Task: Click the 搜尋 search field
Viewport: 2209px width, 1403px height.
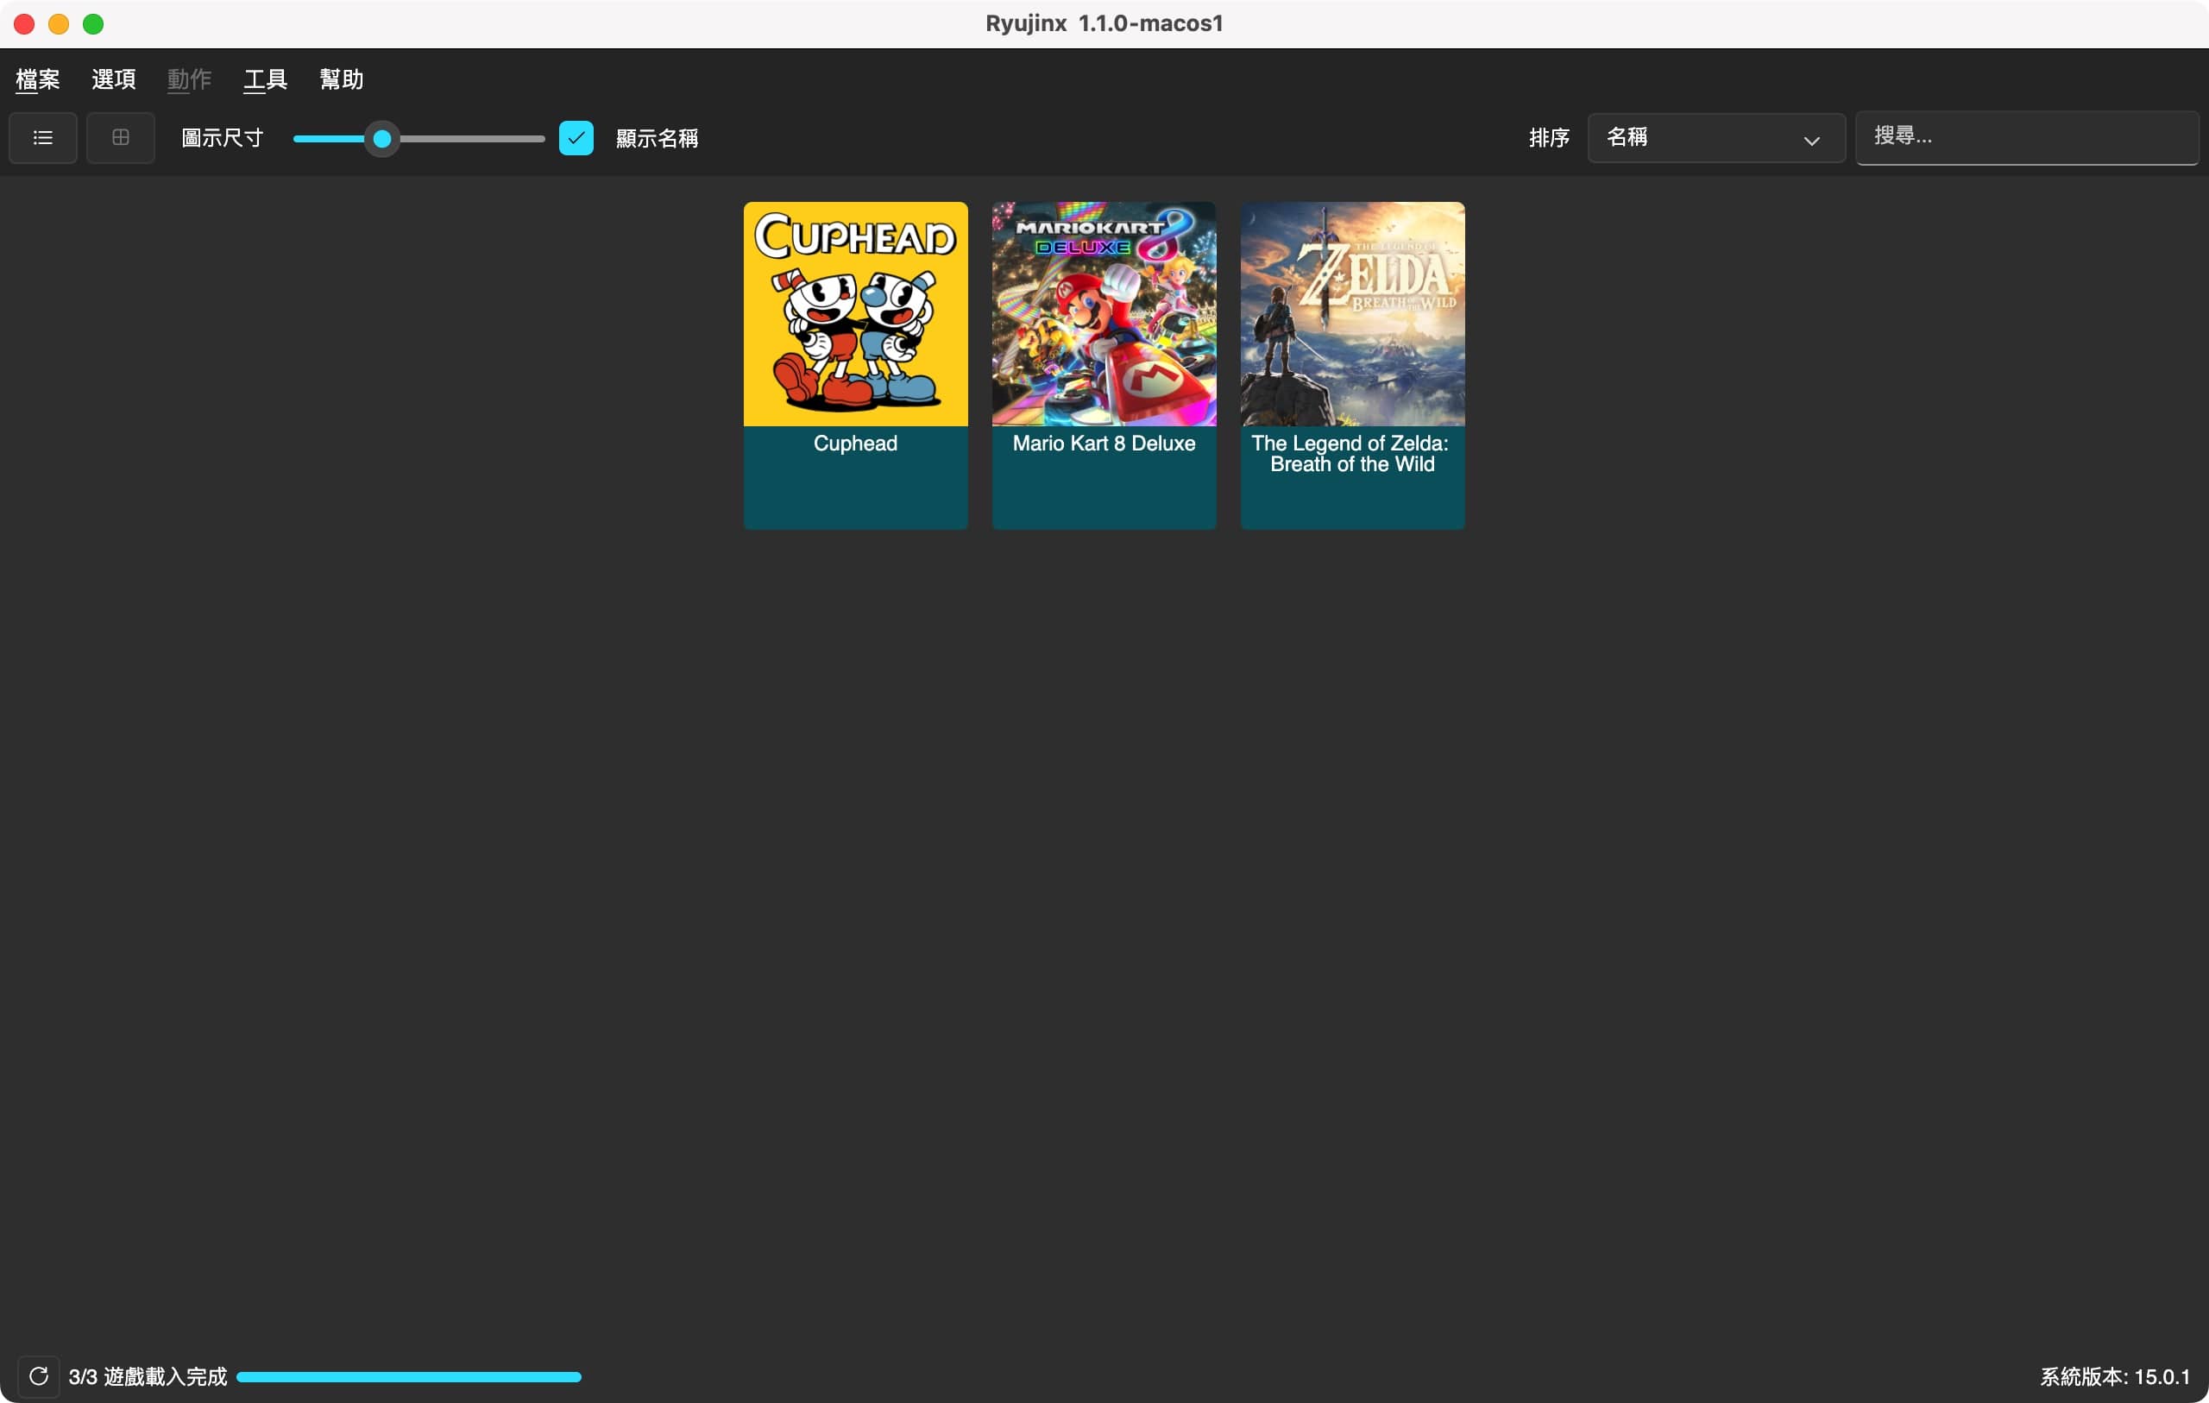Action: pyautogui.click(x=2026, y=138)
